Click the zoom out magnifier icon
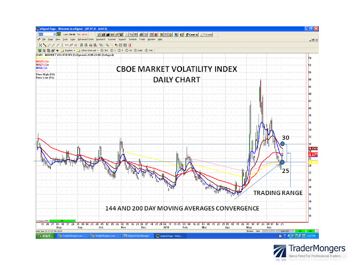This screenshot has height=265, width=353. click(111, 45)
